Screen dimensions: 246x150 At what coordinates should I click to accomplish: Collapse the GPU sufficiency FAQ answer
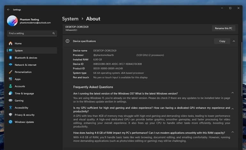pos(233,109)
